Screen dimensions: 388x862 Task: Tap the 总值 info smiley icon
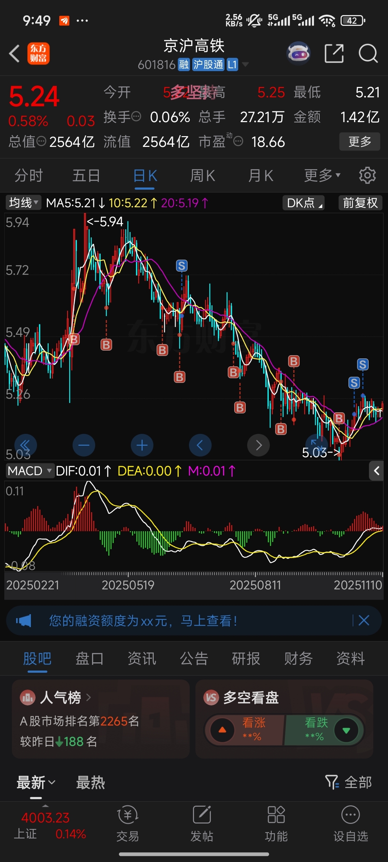click(x=41, y=141)
